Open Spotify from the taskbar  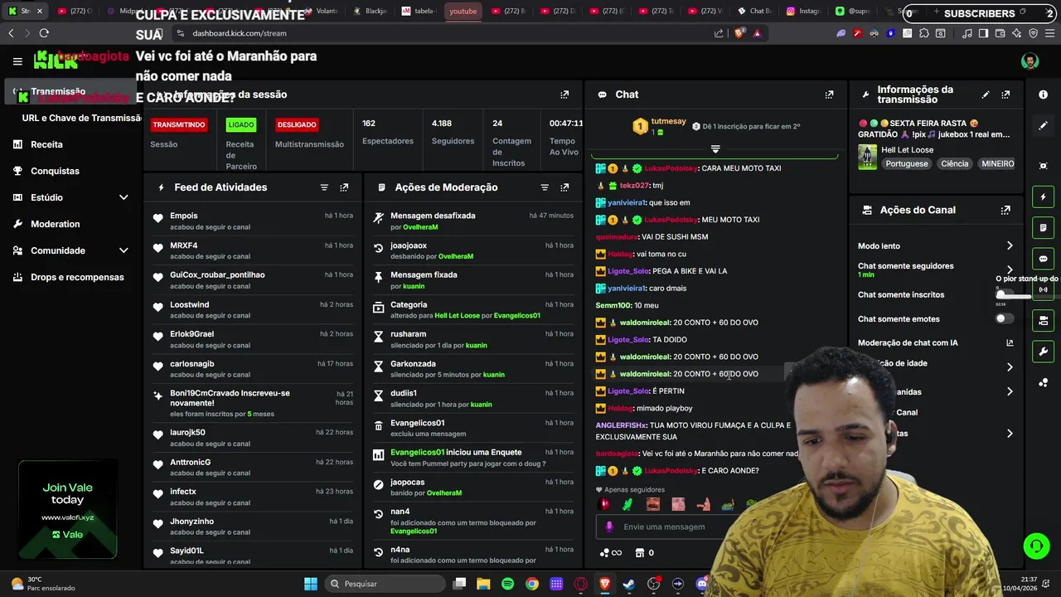(x=508, y=584)
